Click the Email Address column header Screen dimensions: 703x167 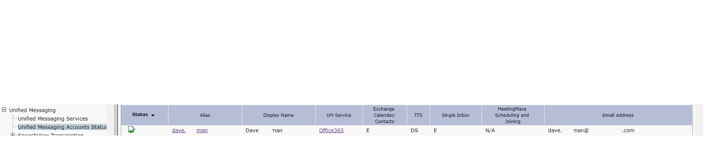pos(618,115)
